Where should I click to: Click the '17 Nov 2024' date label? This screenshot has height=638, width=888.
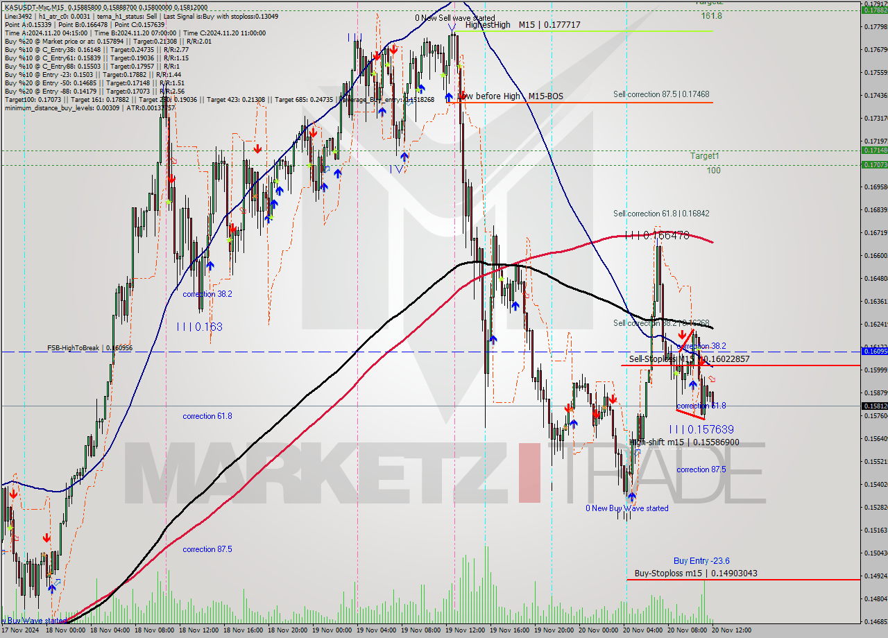[x=20, y=630]
